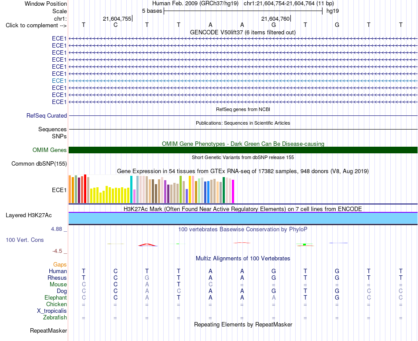Click 'Publications: Sequences in Scientific Articles' title

(x=243, y=123)
